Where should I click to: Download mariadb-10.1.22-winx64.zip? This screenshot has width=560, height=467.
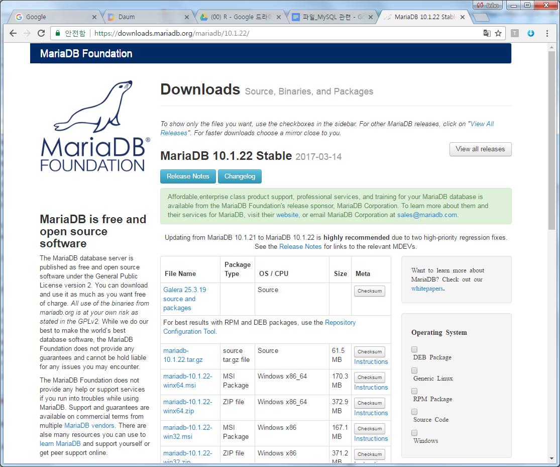[187, 407]
